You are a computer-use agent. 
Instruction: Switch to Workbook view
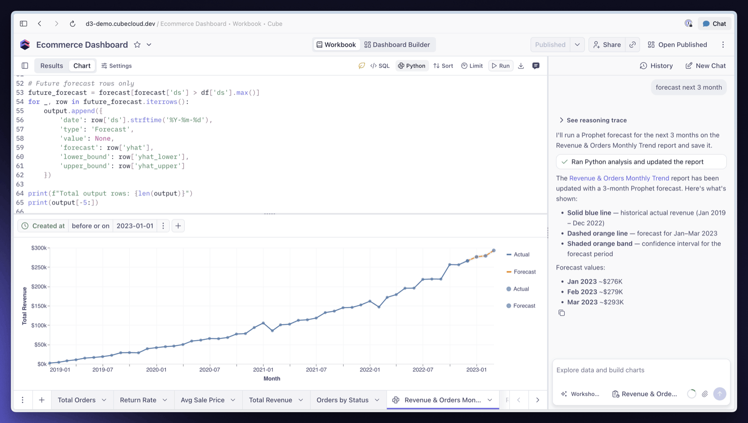click(336, 44)
